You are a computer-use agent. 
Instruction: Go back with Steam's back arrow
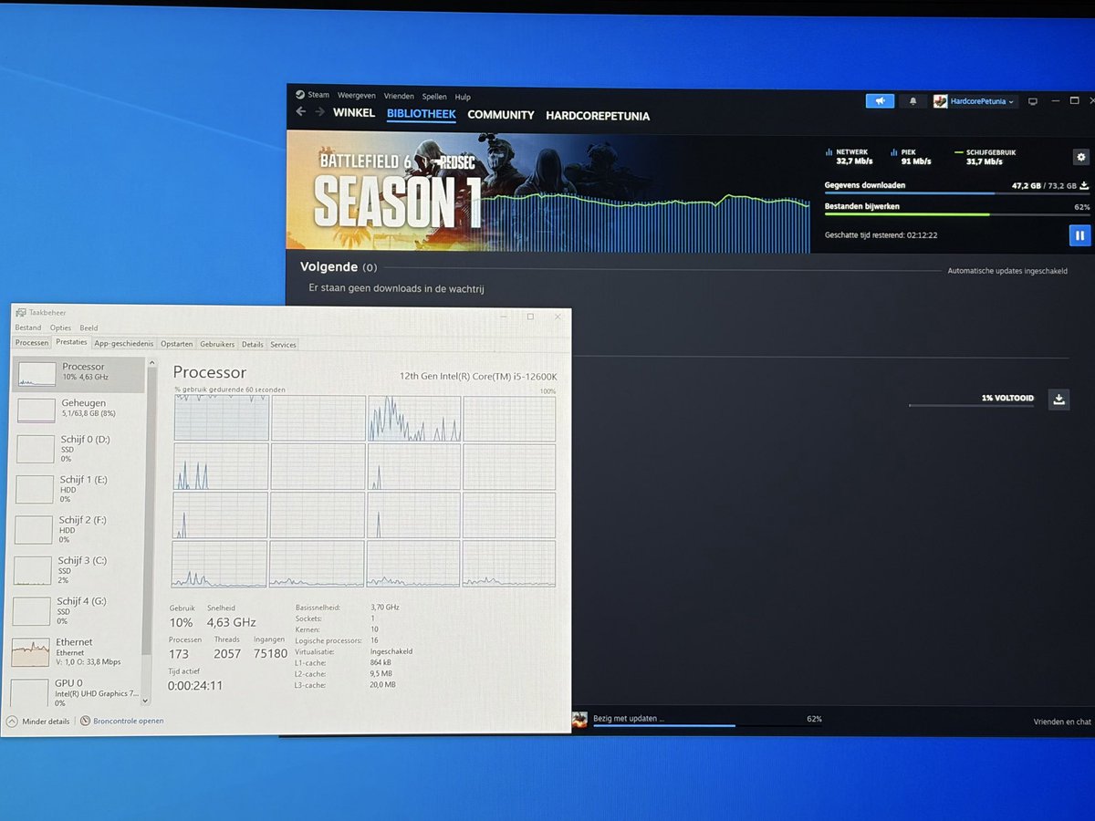(301, 112)
